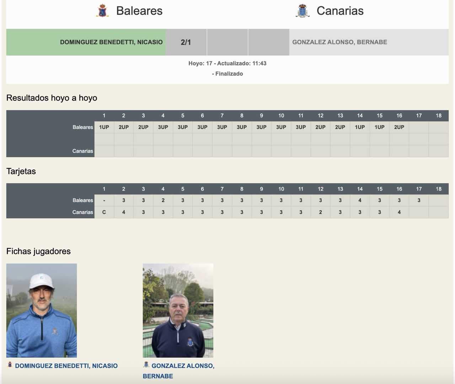Image resolution: width=455 pixels, height=384 pixels.
Task: Click Bernabe Gonzalez's player photo
Action: (178, 310)
